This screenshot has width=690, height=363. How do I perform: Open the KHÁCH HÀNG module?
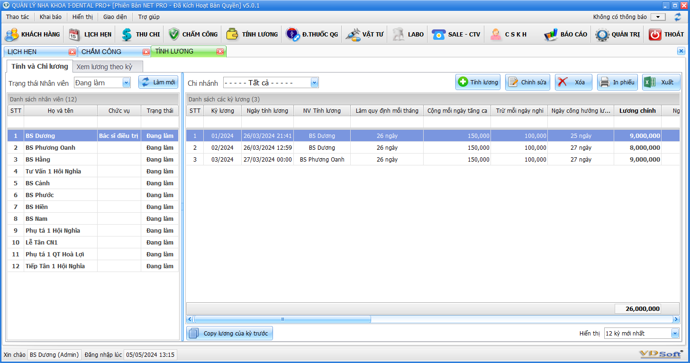32,34
